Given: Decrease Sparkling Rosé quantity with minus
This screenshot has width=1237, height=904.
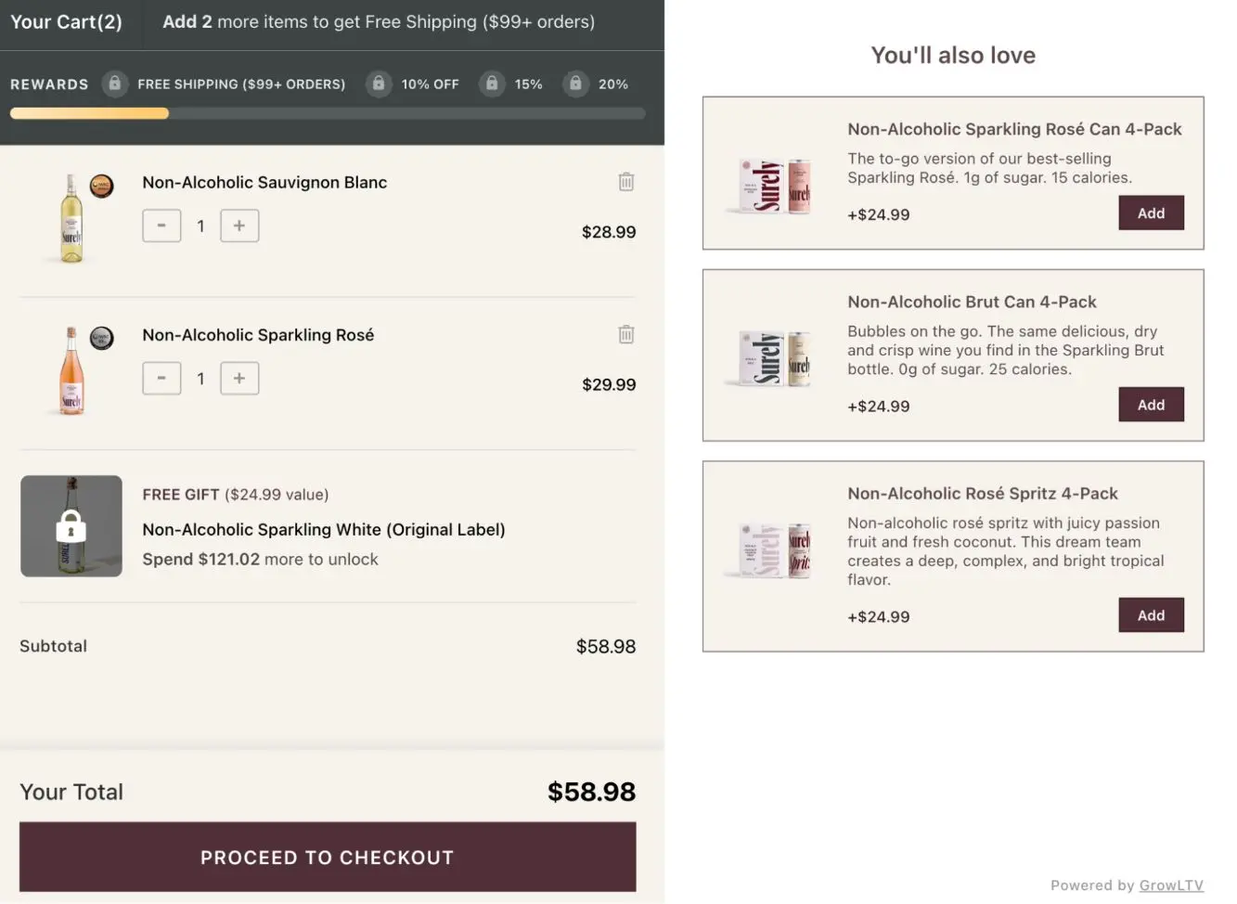Looking at the screenshot, I should (161, 378).
